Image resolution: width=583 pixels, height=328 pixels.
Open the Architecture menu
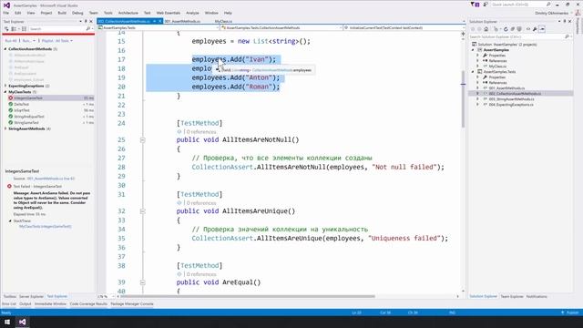(x=128, y=13)
